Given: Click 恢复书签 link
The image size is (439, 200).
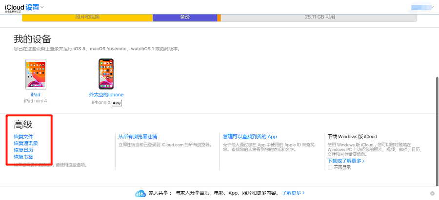Looking at the screenshot, I should pyautogui.click(x=23, y=157).
